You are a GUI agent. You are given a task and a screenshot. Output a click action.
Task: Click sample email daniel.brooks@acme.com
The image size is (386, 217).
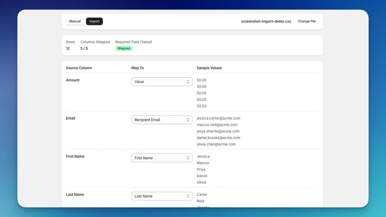pyautogui.click(x=219, y=138)
